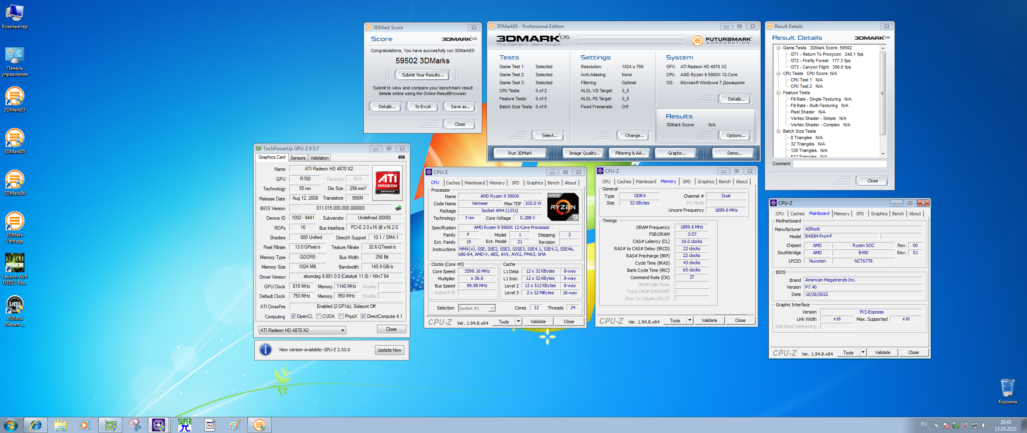Screen dimensions: 1027x433
Task: Open Tools dropdown arrow in CPU-Z Memory window
Action: [x=690, y=320]
